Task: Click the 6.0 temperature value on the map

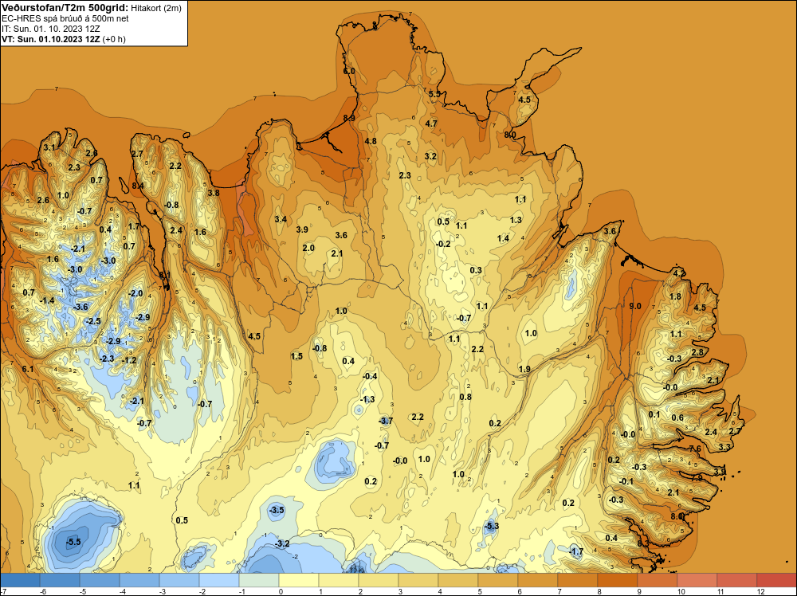Action: (x=349, y=71)
